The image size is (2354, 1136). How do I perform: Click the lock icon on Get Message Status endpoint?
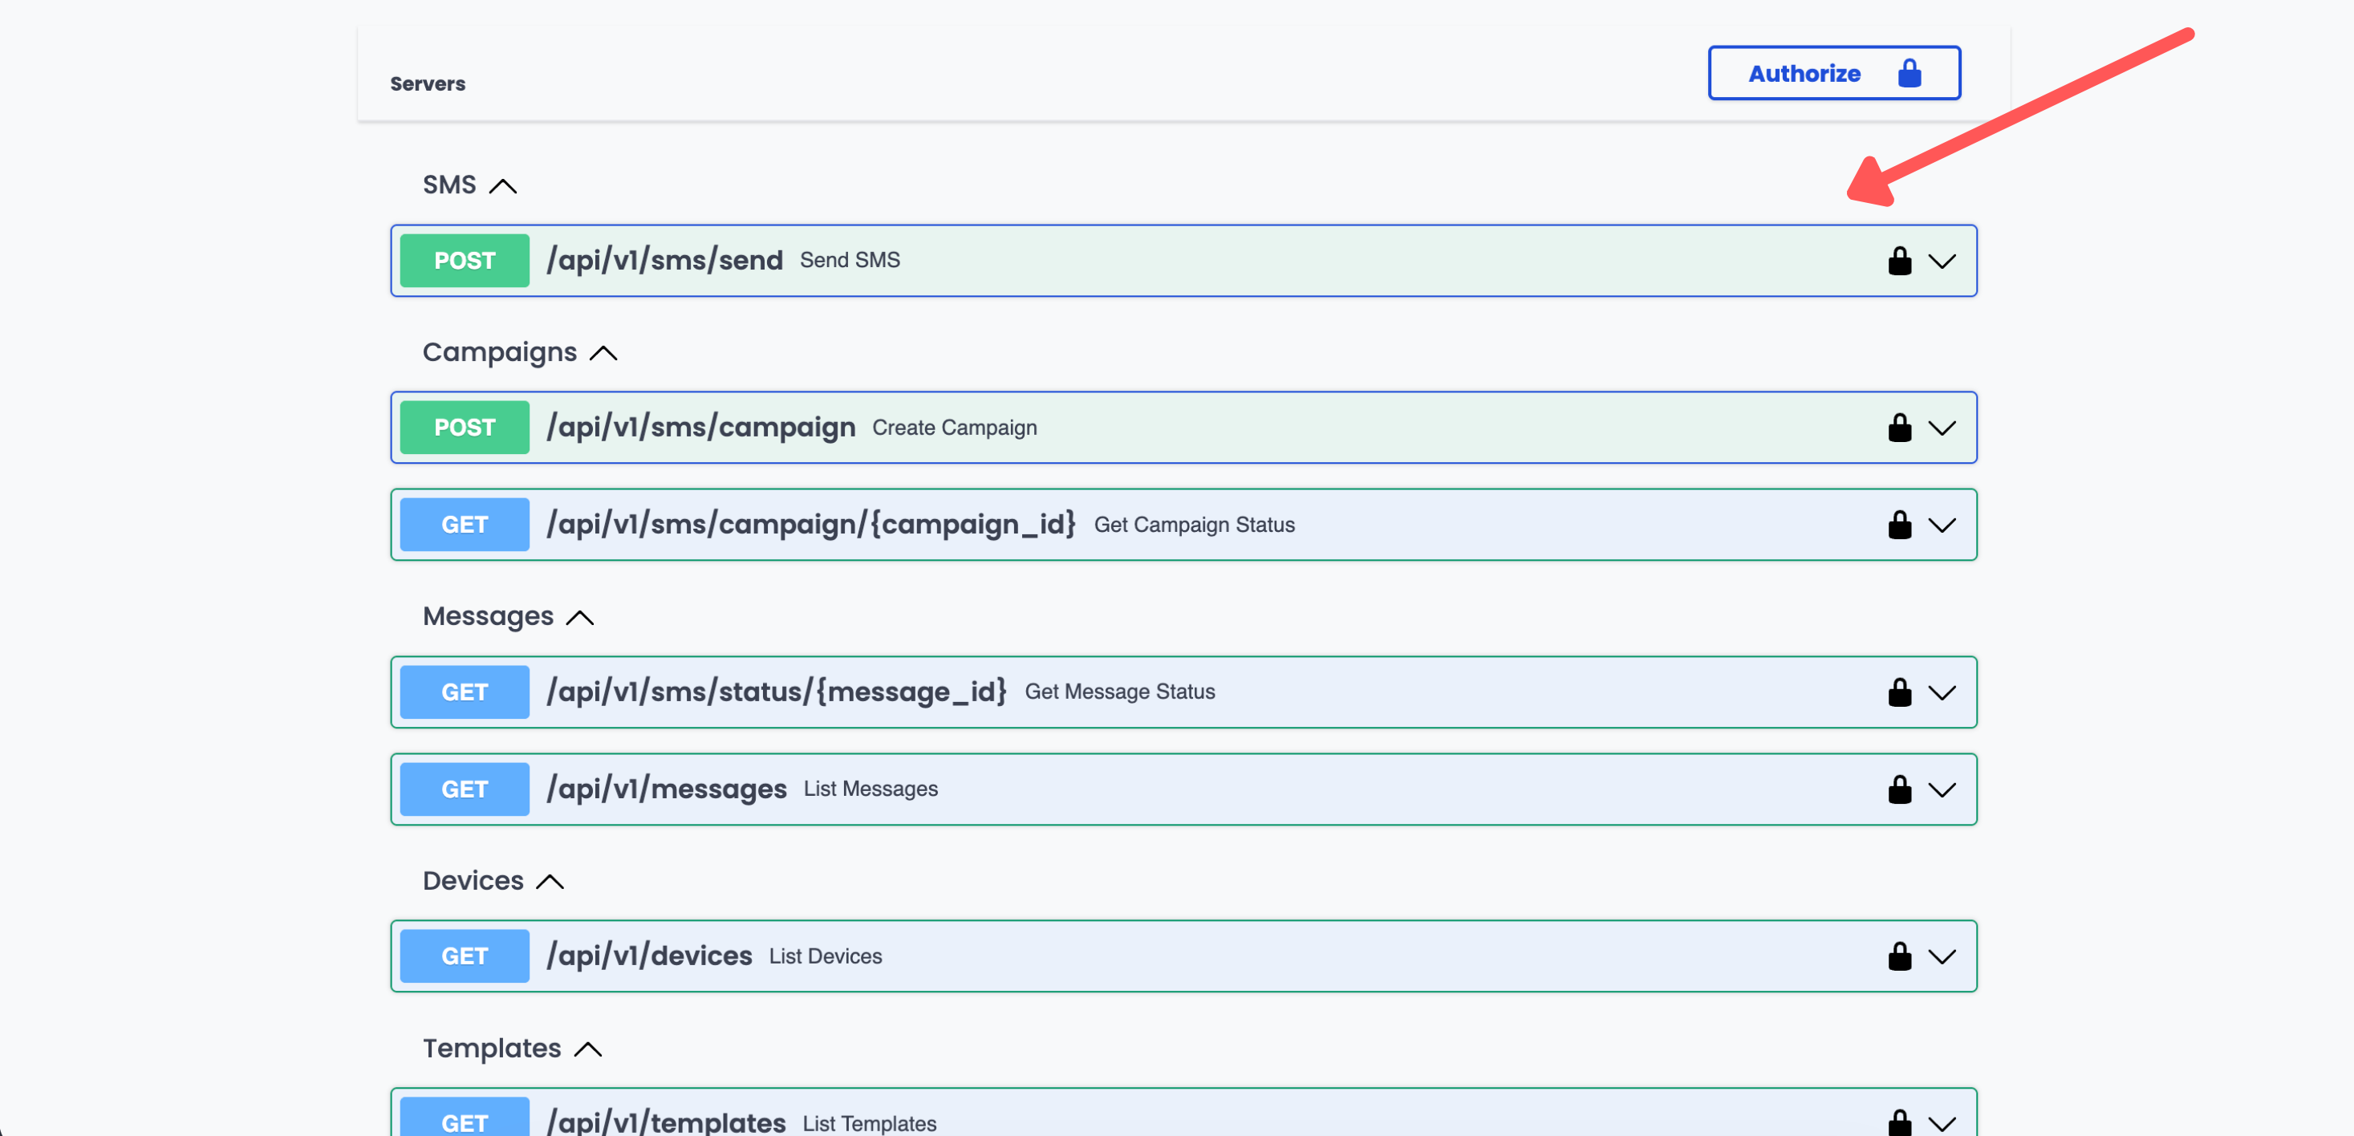pos(1900,692)
